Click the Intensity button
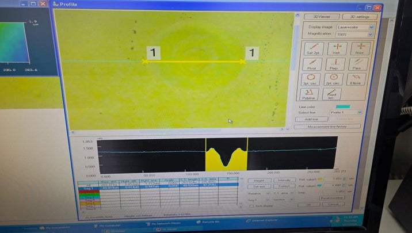The width and height of the screenshot is (412, 233). point(284,180)
